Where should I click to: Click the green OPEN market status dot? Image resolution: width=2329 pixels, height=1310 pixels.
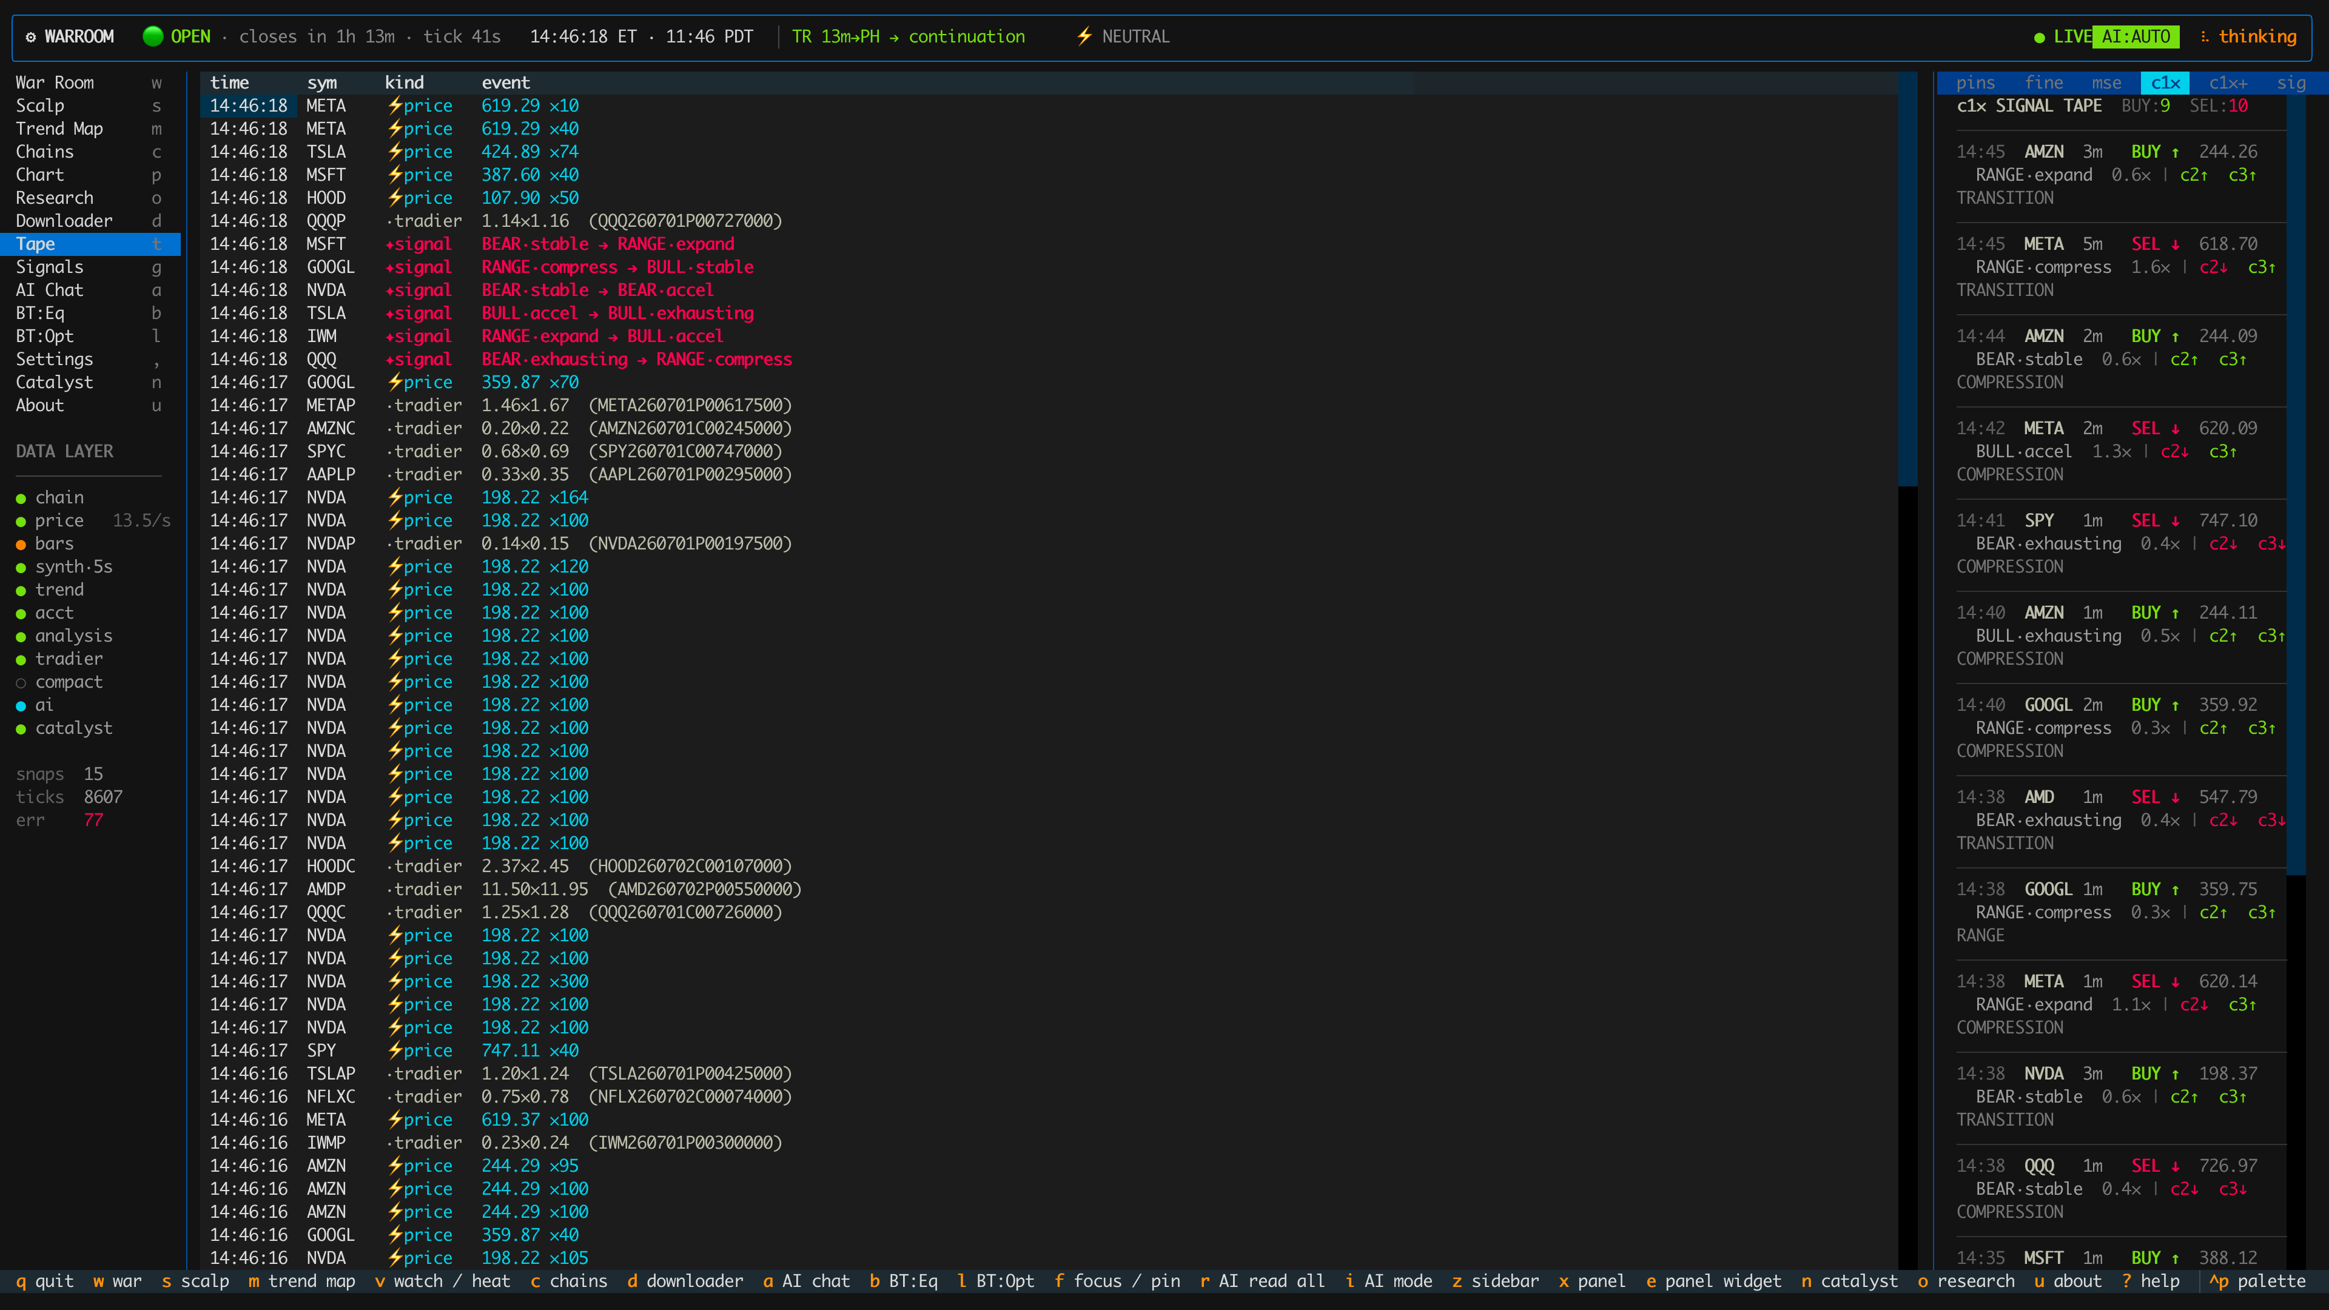point(153,36)
